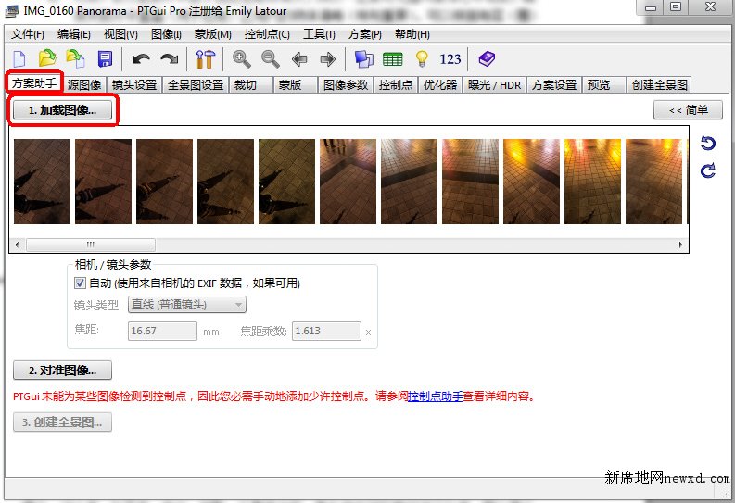This screenshot has width=735, height=503.
Task: Click the Redo arrow icon
Action: (x=169, y=59)
